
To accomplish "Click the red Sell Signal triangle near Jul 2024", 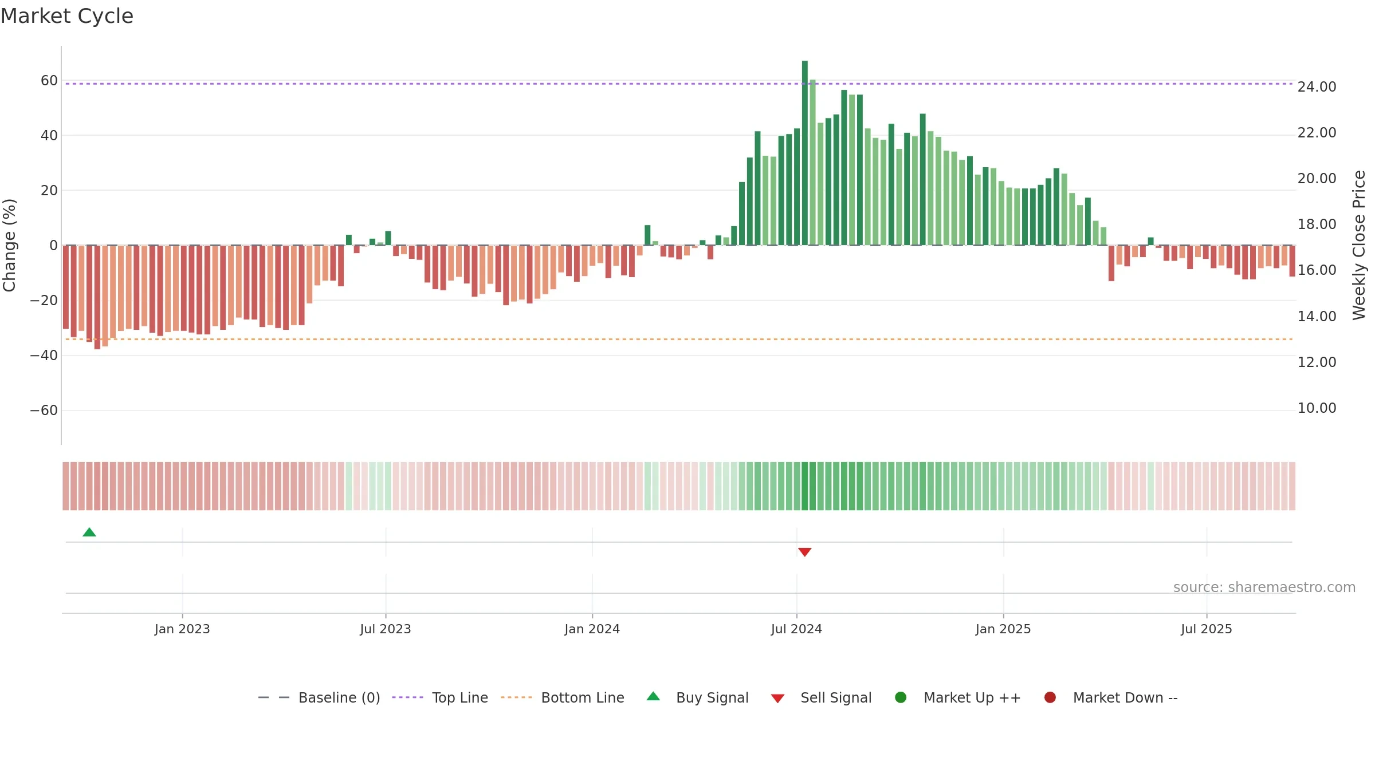I will click(x=805, y=552).
